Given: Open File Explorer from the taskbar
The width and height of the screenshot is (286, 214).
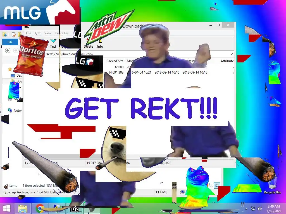Looking at the screenshot, I should (22, 208).
